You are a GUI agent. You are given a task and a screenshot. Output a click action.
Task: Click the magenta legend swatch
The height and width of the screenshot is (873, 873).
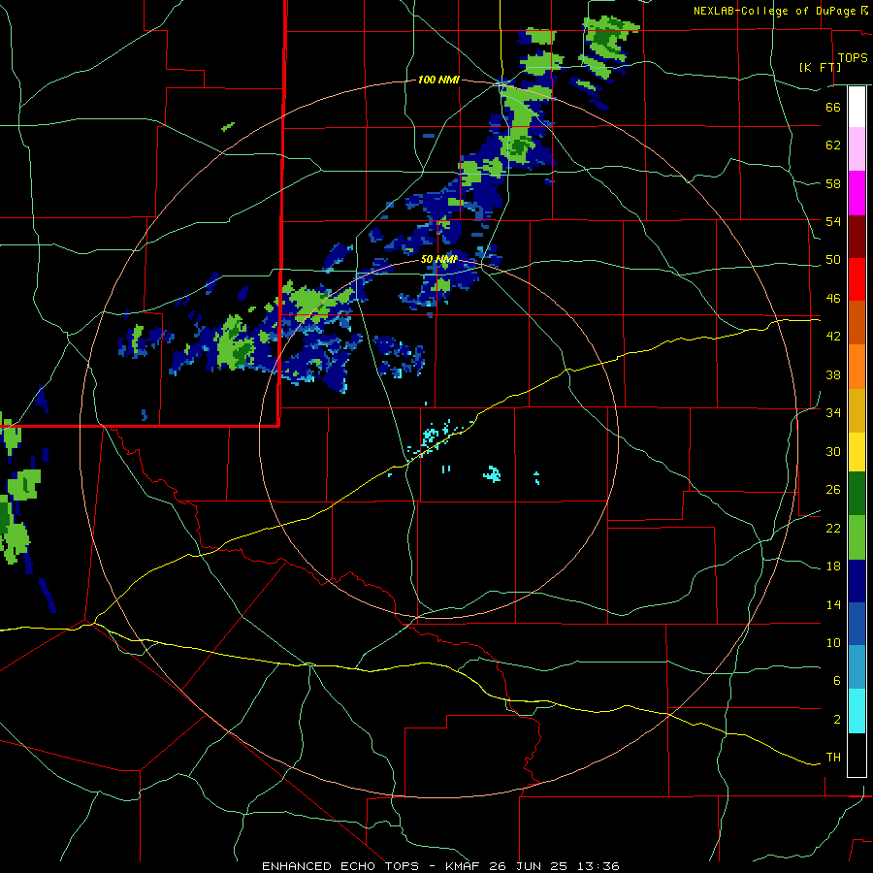pyautogui.click(x=857, y=193)
